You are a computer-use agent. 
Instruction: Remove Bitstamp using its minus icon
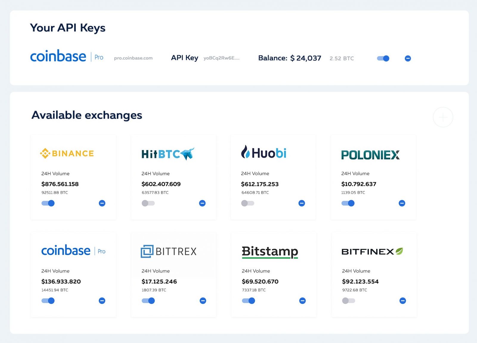302,301
